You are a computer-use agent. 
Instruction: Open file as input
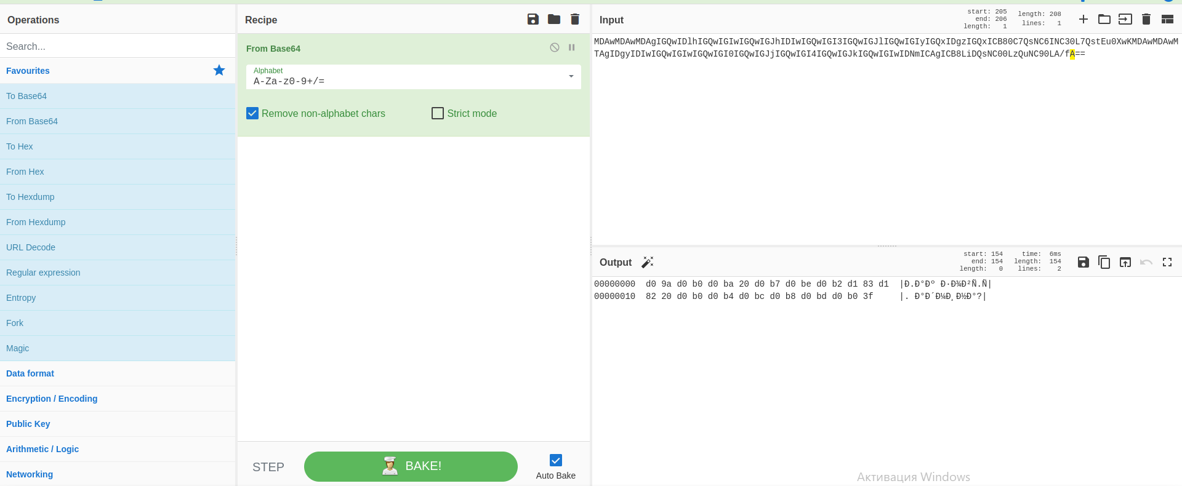pos(1125,19)
